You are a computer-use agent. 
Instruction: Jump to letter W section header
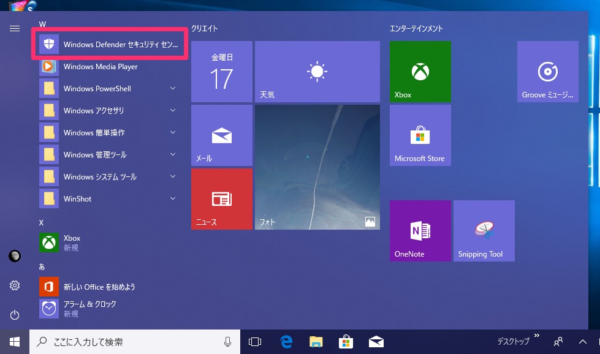click(x=42, y=24)
